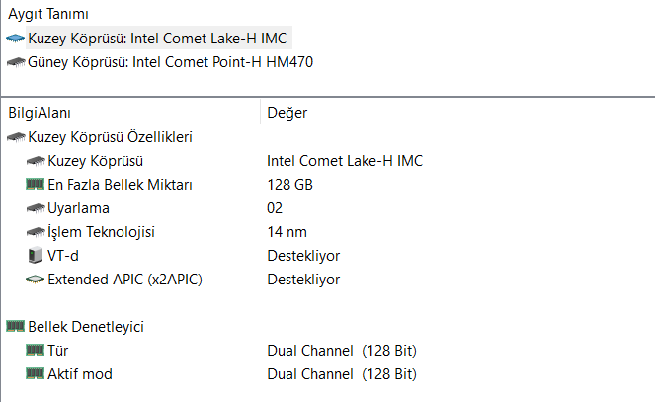Click the Değer column header
The width and height of the screenshot is (655, 402).
click(287, 113)
